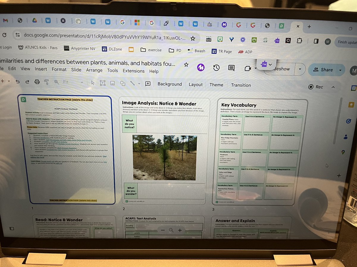357x267 pixels.
Task: Click the Background toolbar button
Action: click(170, 84)
